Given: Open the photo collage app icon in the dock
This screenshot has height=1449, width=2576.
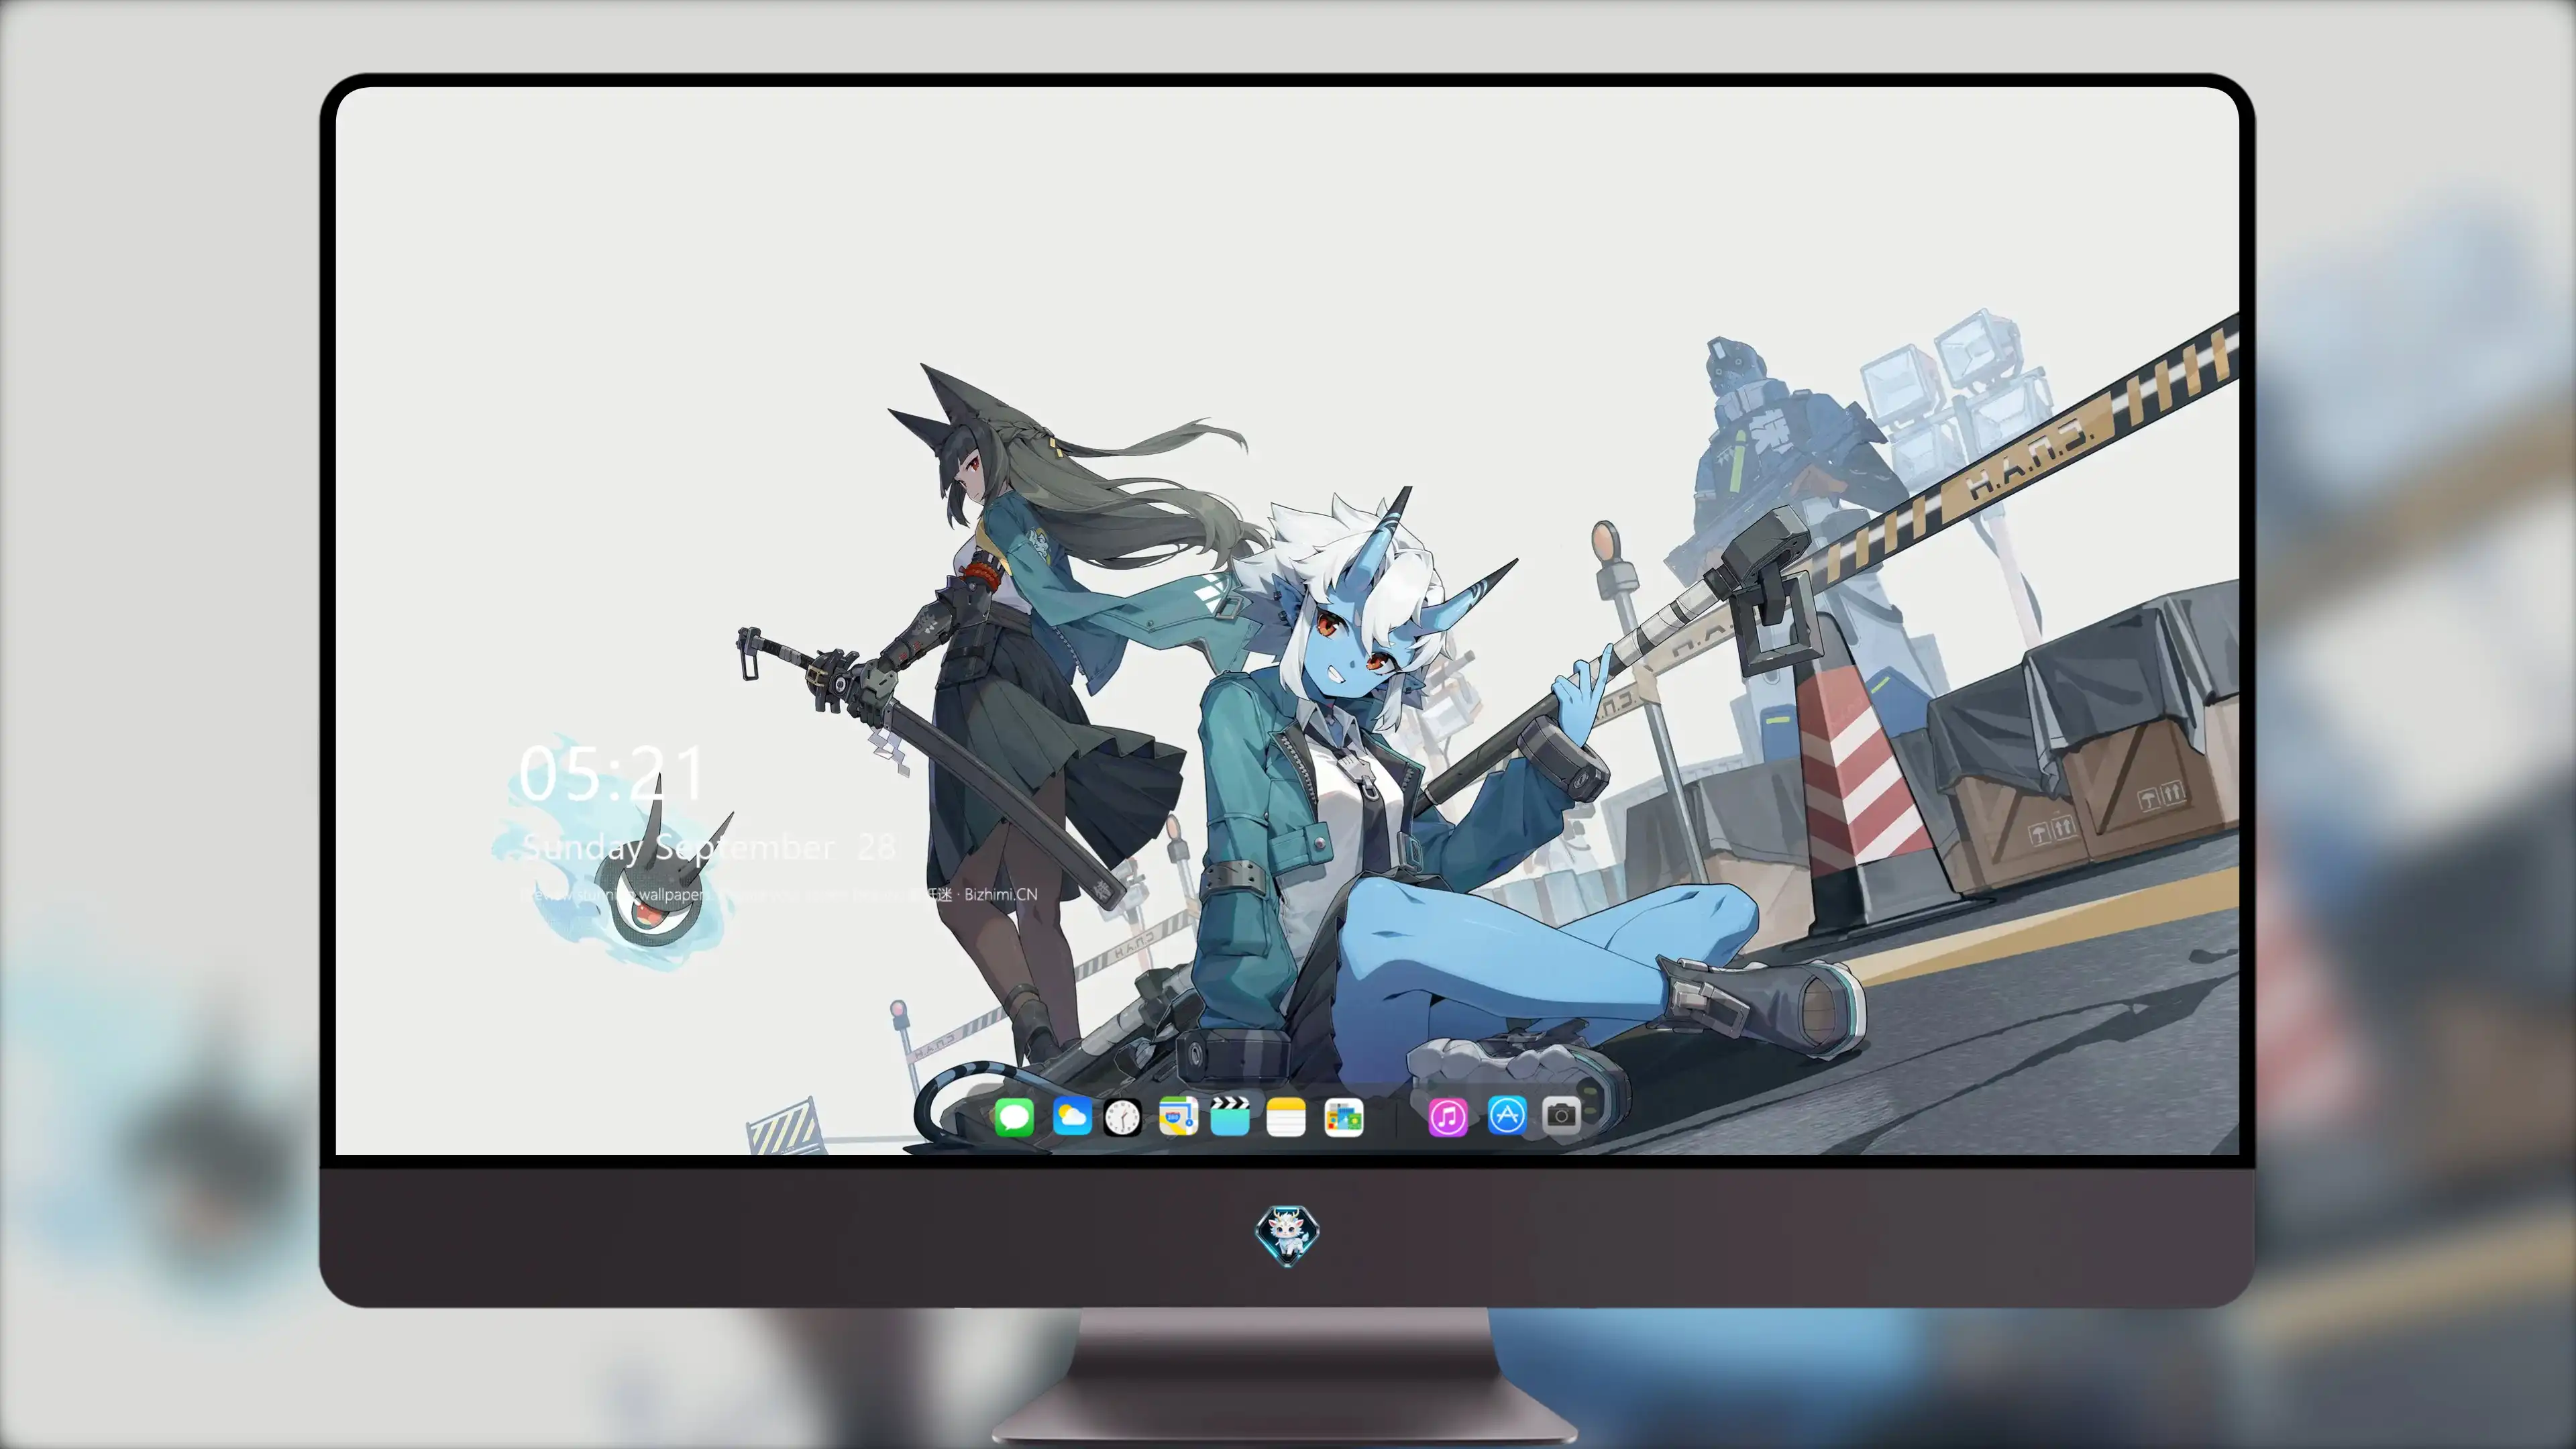Looking at the screenshot, I should click(1343, 1117).
